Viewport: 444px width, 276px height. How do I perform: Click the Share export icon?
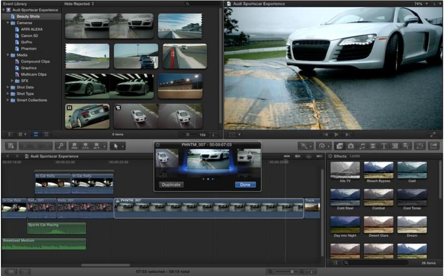(x=433, y=146)
